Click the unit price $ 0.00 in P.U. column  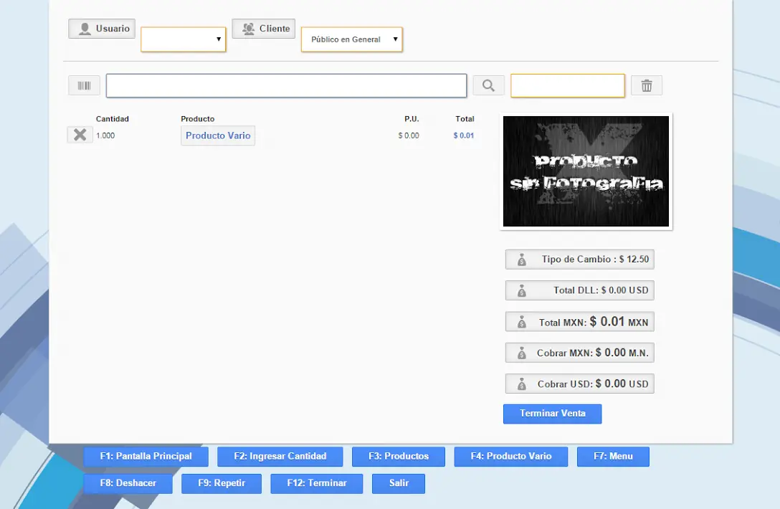tap(409, 135)
